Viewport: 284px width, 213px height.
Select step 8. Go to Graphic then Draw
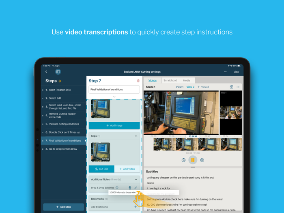[x=63, y=149]
